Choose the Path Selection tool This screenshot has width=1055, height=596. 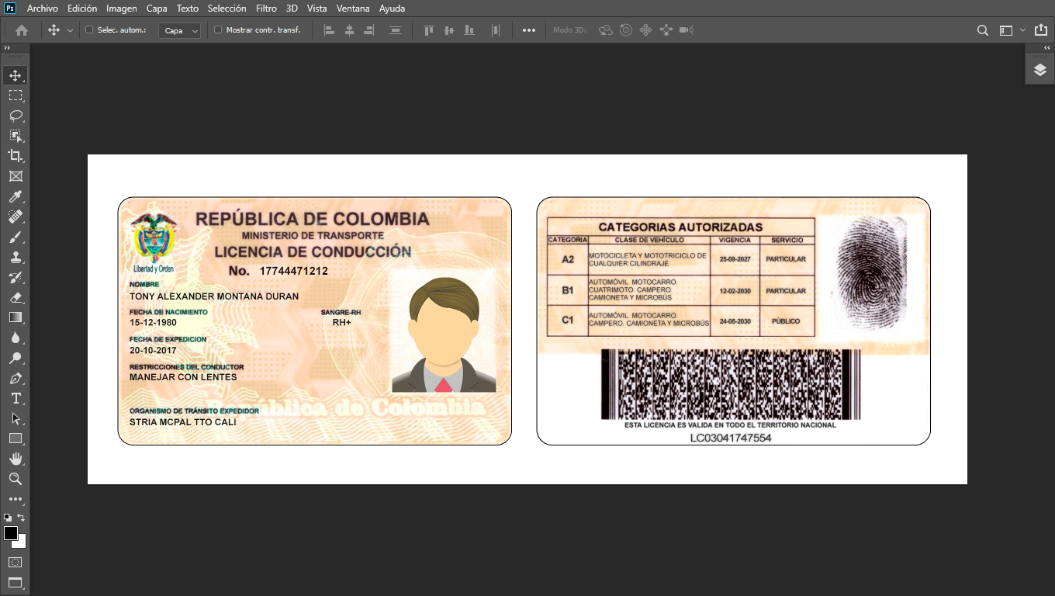pyautogui.click(x=16, y=418)
